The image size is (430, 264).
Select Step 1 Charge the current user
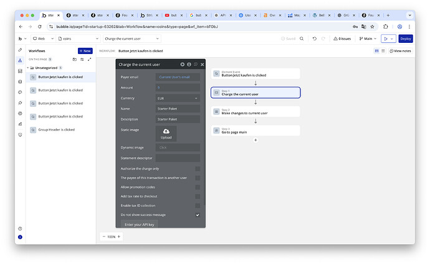pyautogui.click(x=256, y=93)
